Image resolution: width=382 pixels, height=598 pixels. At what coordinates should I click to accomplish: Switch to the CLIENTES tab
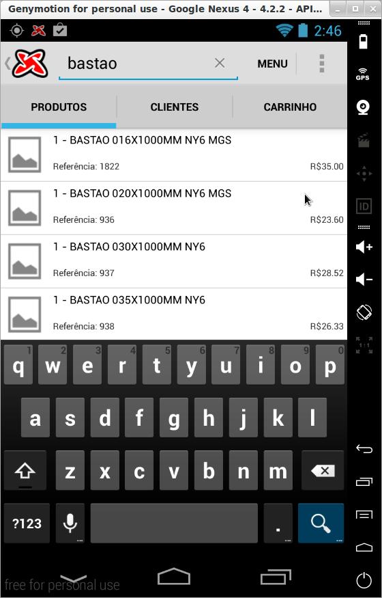coord(174,107)
